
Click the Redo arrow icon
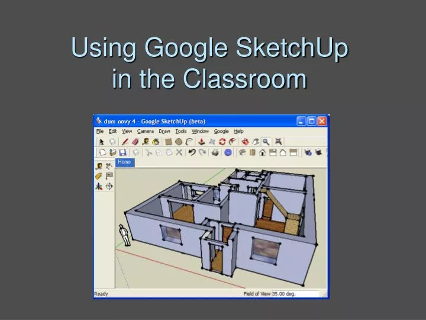(202, 152)
